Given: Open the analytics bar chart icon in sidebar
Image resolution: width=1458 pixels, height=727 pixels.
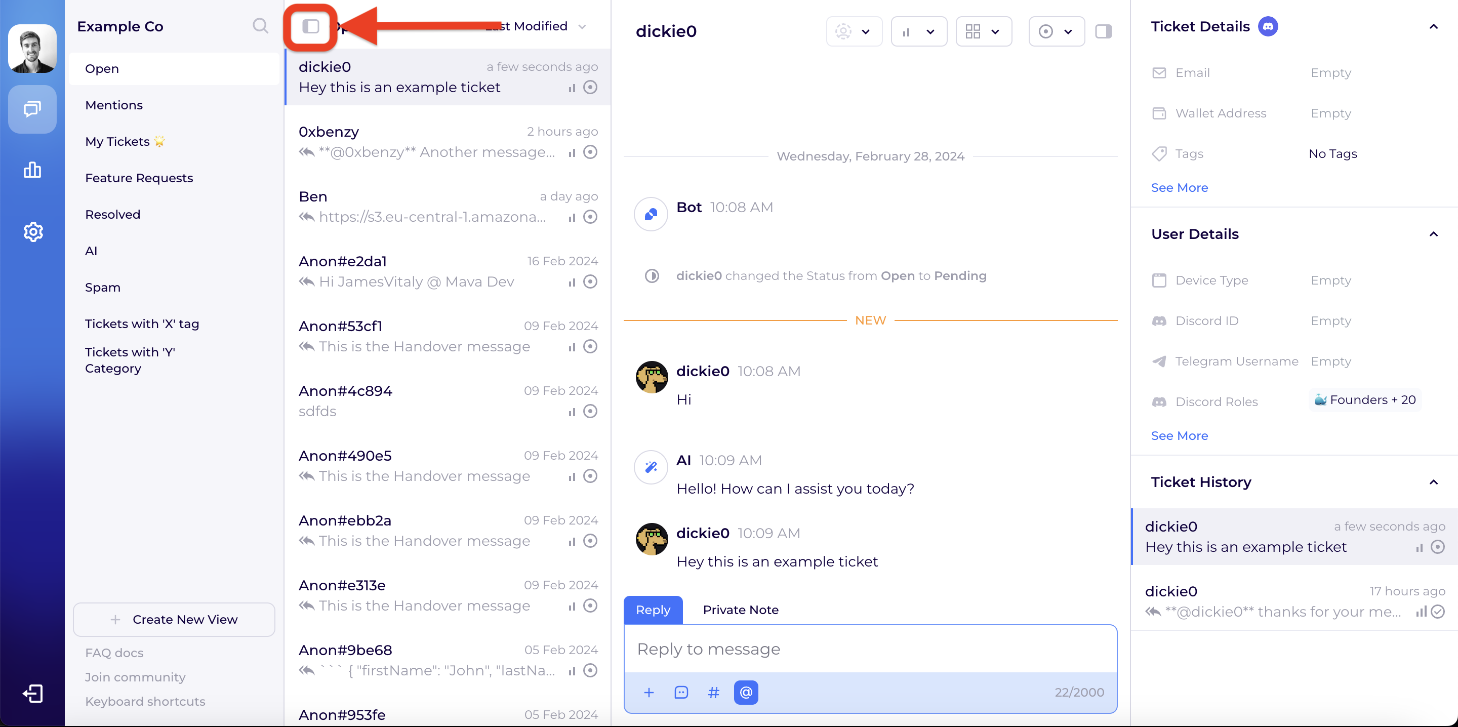Looking at the screenshot, I should pos(32,170).
